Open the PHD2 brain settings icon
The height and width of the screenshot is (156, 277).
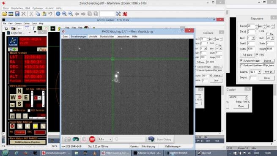tap(151, 140)
